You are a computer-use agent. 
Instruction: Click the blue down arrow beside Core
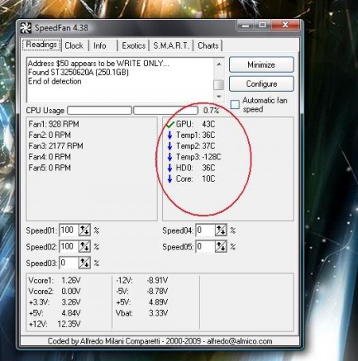pyautogui.click(x=169, y=179)
